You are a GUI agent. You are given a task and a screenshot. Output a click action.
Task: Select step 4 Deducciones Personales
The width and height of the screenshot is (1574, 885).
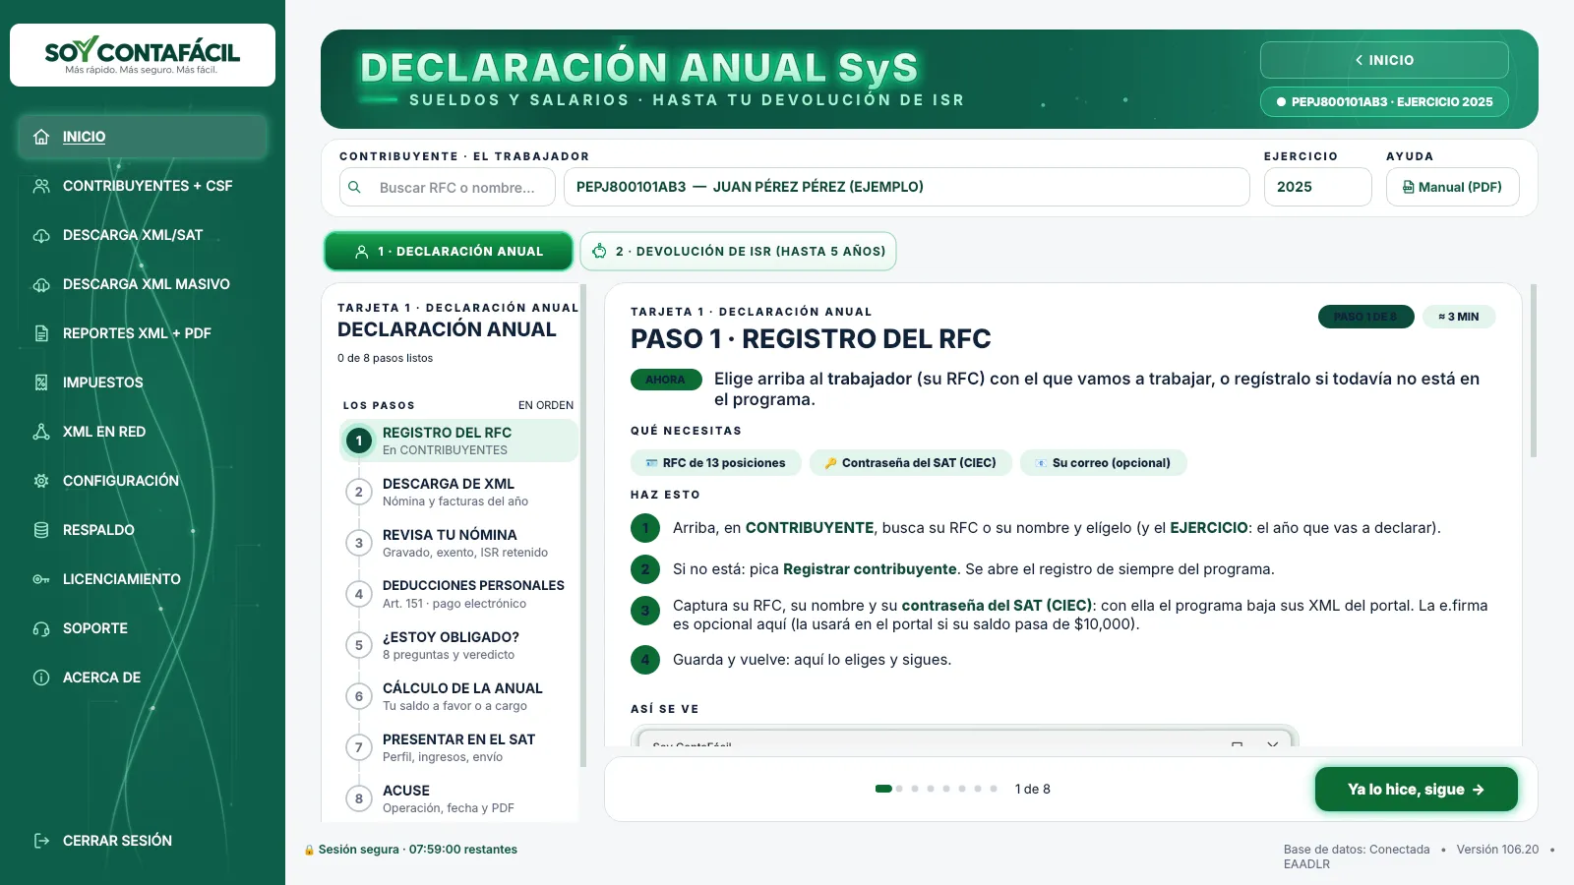point(458,594)
